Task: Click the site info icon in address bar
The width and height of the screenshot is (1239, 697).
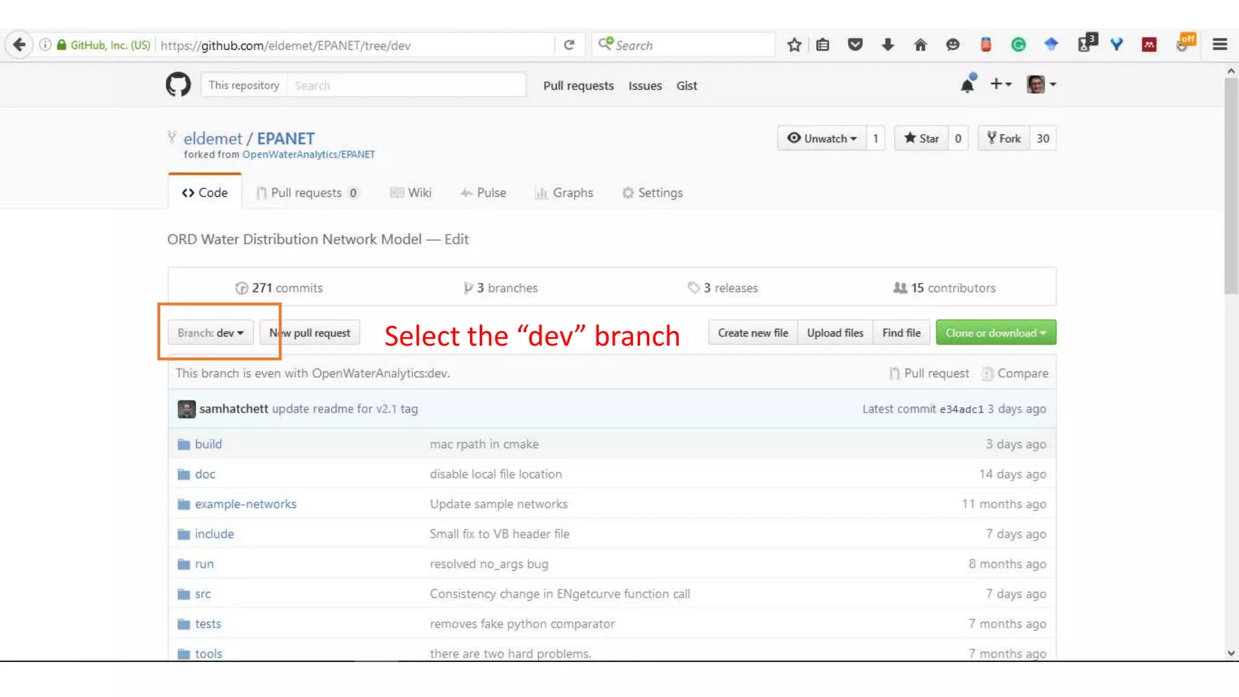Action: click(45, 45)
